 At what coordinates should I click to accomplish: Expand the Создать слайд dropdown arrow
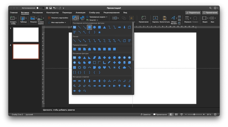[x=16, y=18]
